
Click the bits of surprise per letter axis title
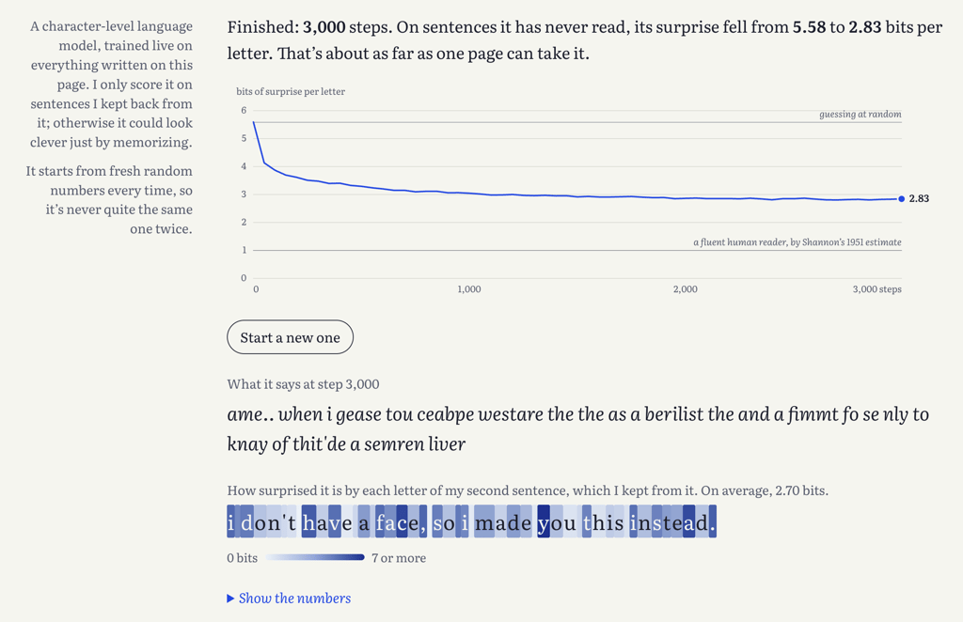291,91
